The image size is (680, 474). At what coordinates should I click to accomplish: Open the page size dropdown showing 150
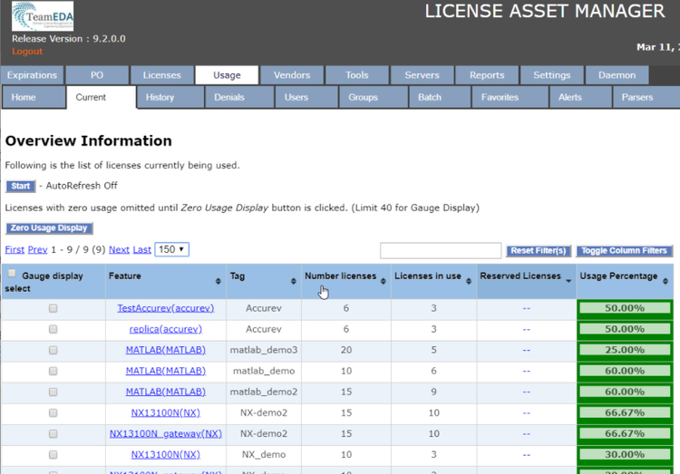point(171,249)
